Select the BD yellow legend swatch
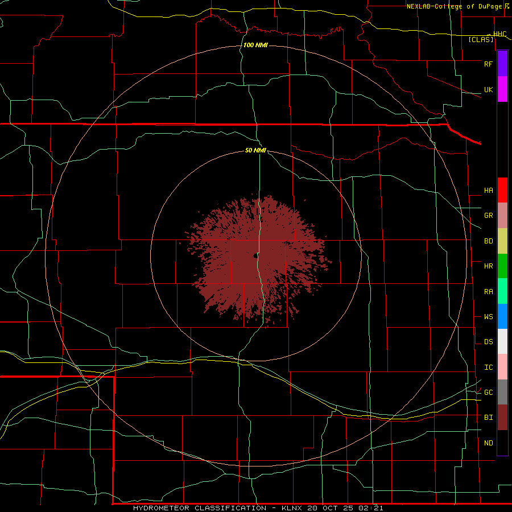This screenshot has width=512, height=512. (x=502, y=241)
